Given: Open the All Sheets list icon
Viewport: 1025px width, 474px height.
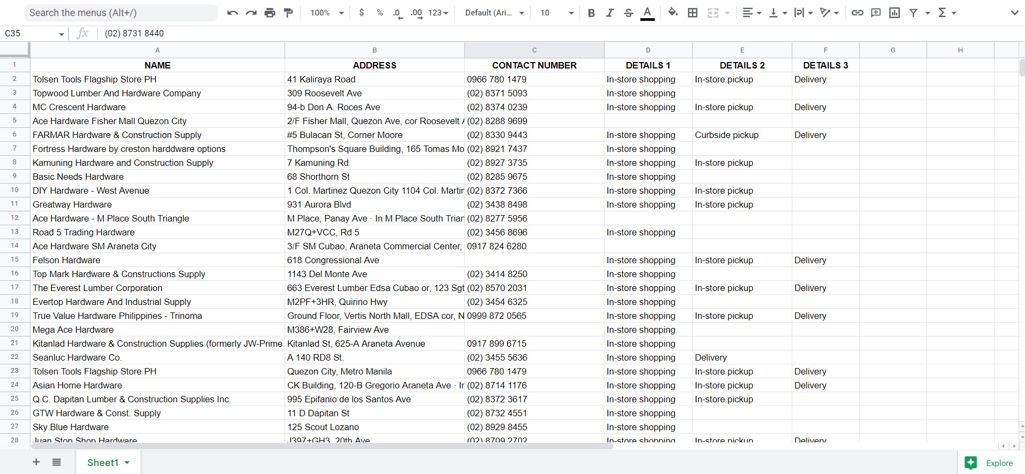Looking at the screenshot, I should coord(57,462).
